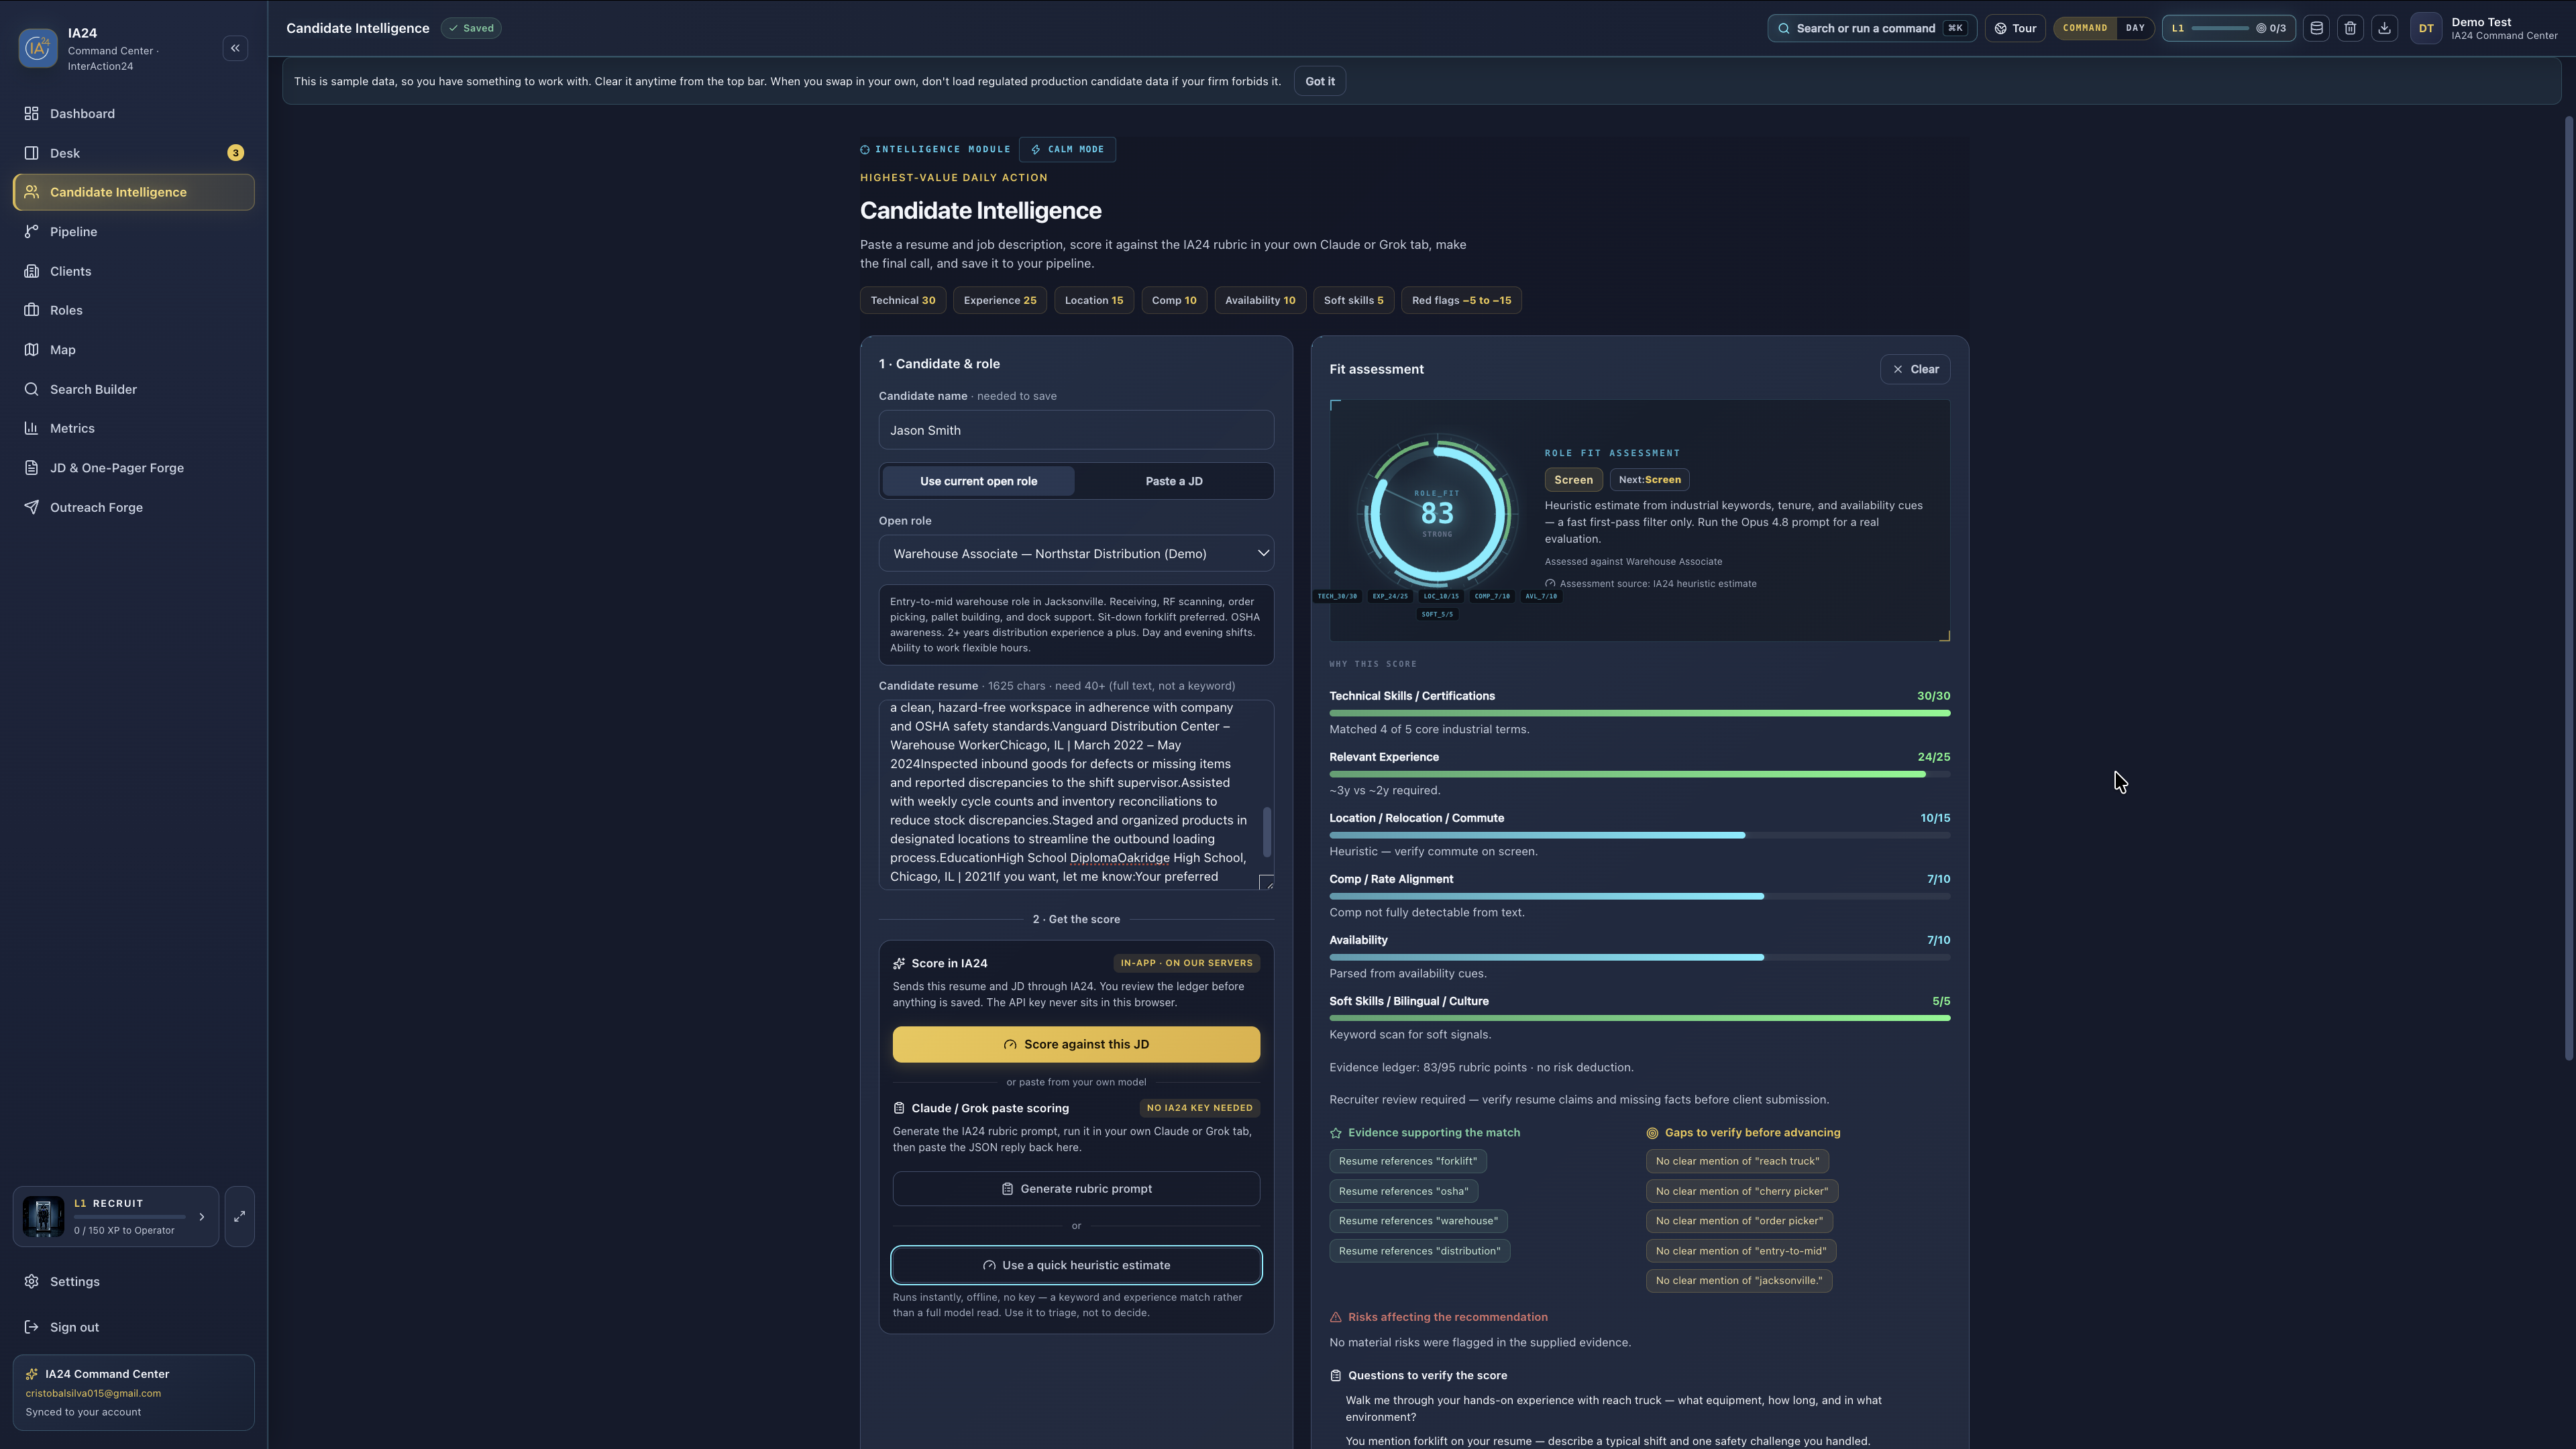Click the chip Resume references "forklift"
The height and width of the screenshot is (1449, 2576).
point(1407,1161)
